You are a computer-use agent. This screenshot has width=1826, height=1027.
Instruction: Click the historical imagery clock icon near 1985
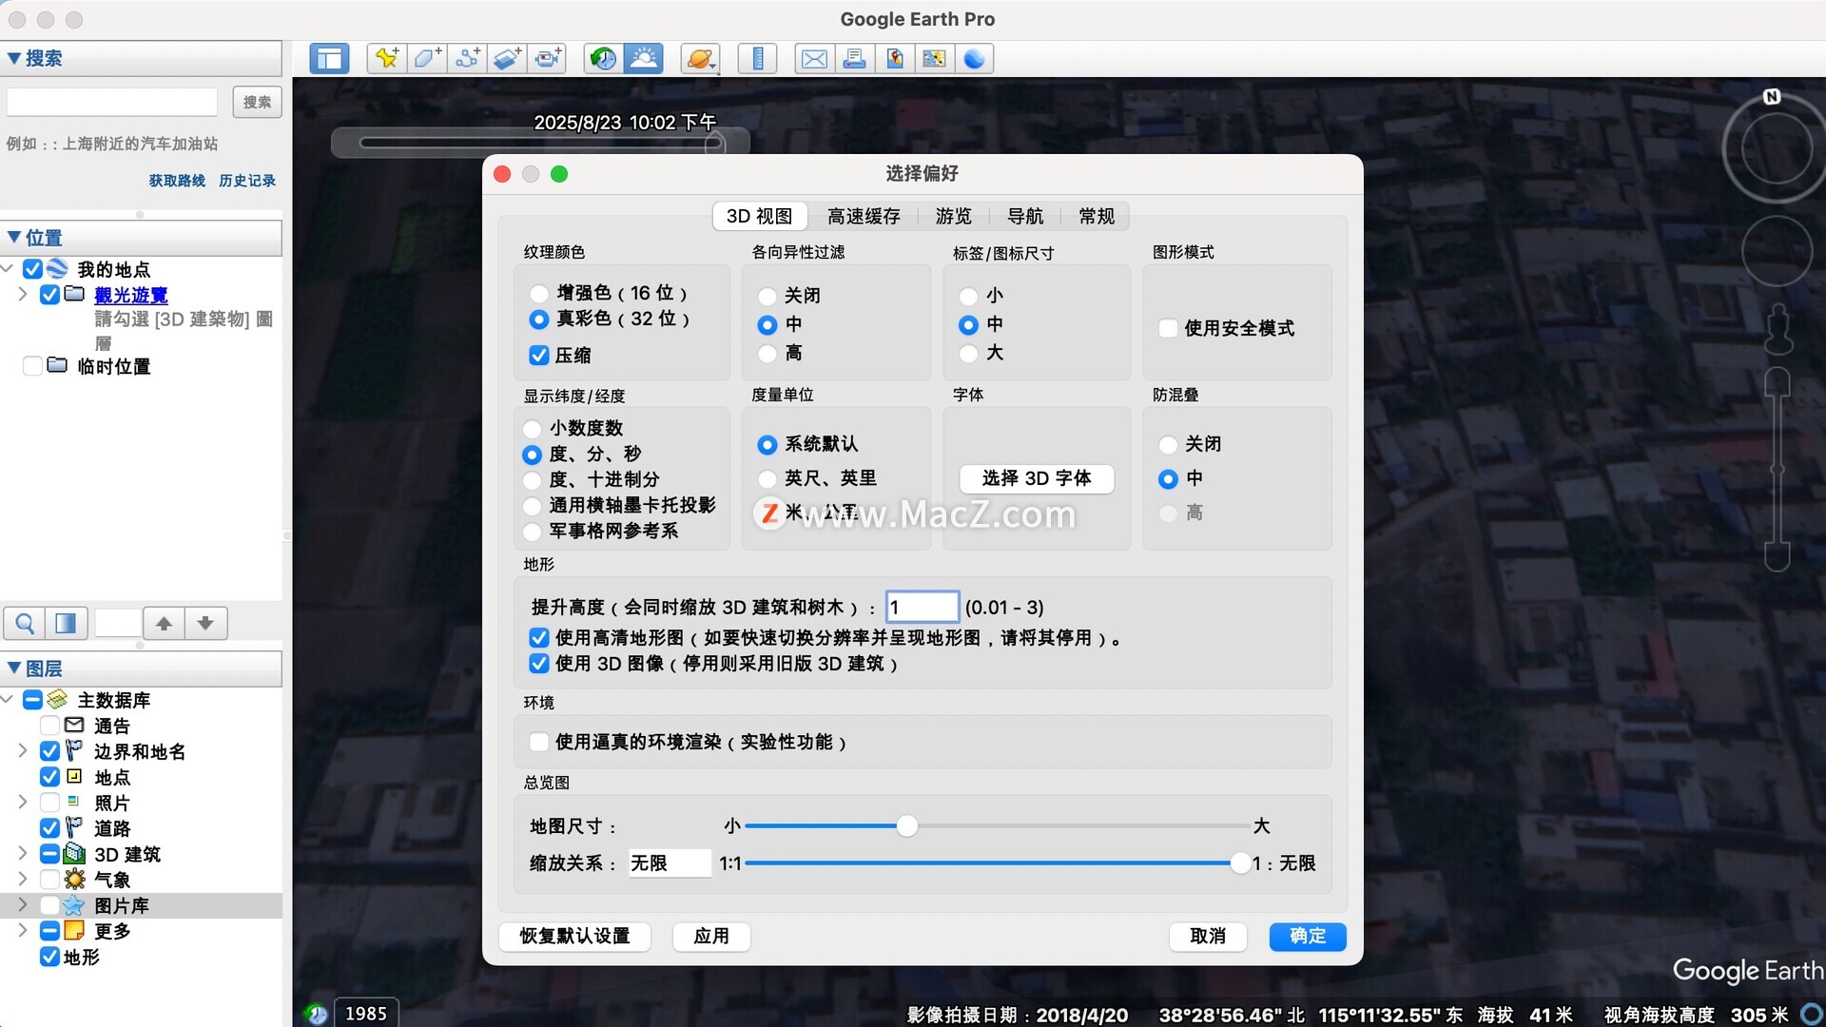coord(317,1014)
